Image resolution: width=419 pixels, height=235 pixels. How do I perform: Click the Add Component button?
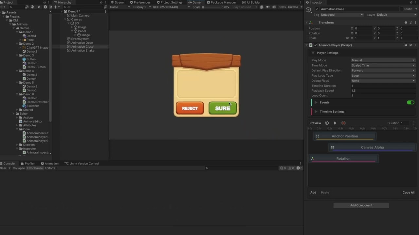tap(361, 205)
